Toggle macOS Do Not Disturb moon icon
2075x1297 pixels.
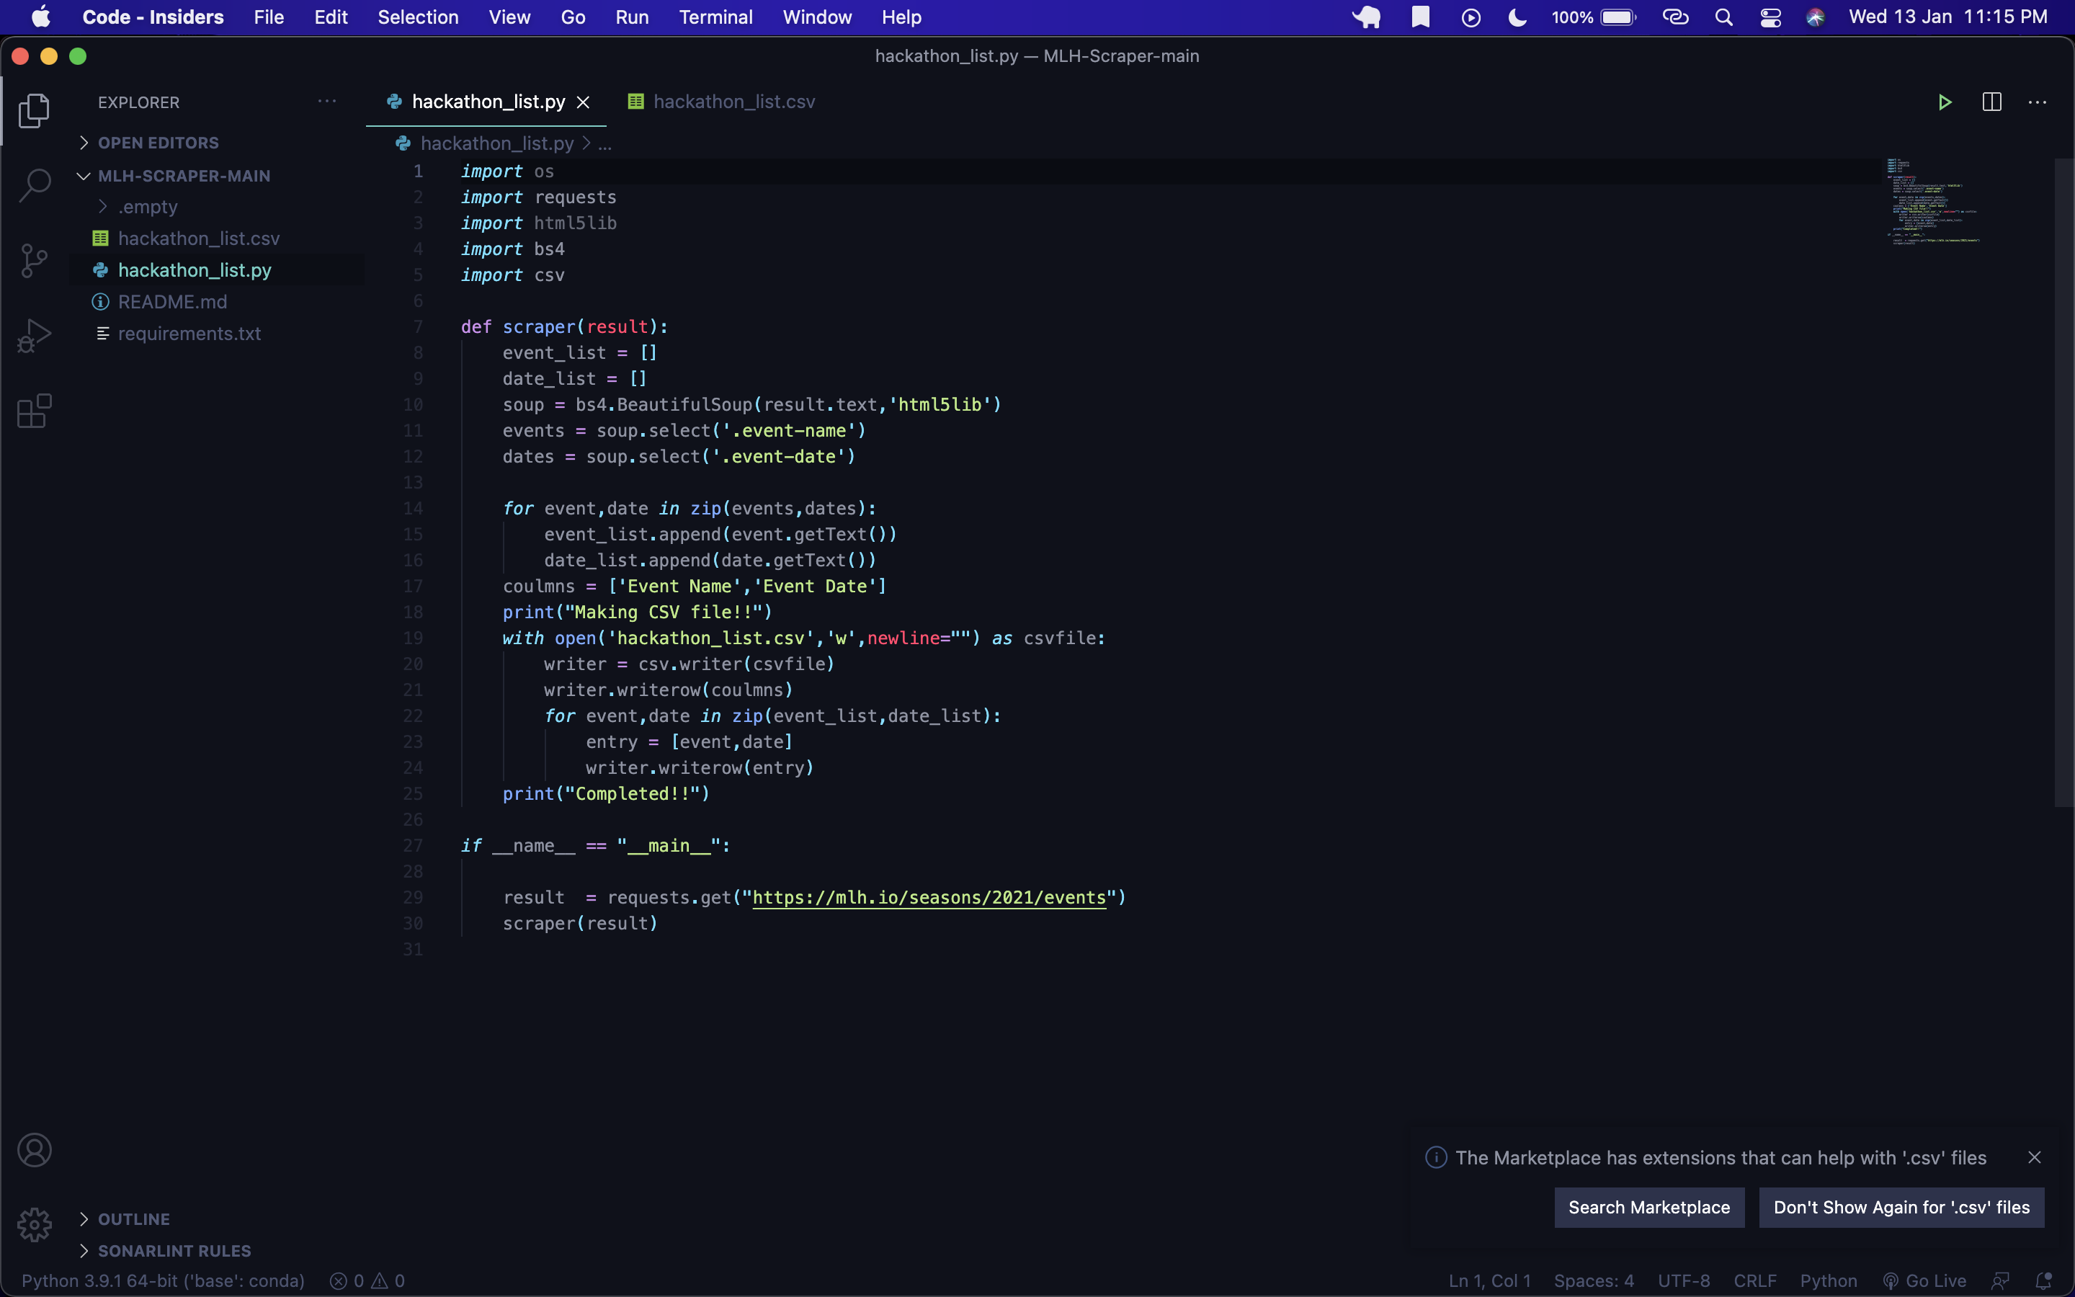click(x=1517, y=17)
